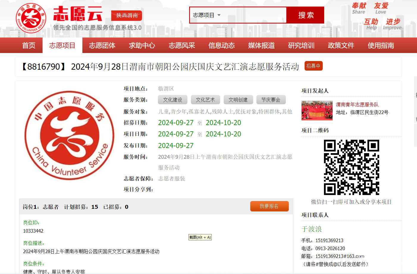The height and width of the screenshot is (274, 417).
Task: Click the large China Volunteer Service project image
Action: [x=69, y=136]
